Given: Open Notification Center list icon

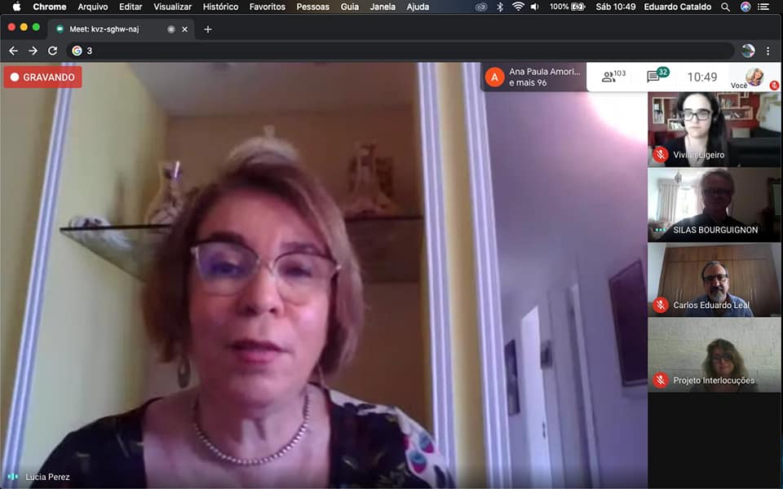Looking at the screenshot, I should pos(763,7).
